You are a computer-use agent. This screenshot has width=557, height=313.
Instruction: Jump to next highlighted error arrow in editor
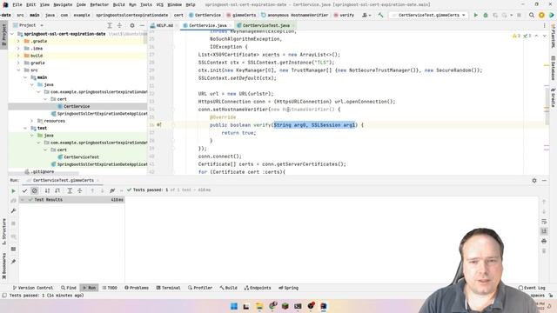pos(544,36)
